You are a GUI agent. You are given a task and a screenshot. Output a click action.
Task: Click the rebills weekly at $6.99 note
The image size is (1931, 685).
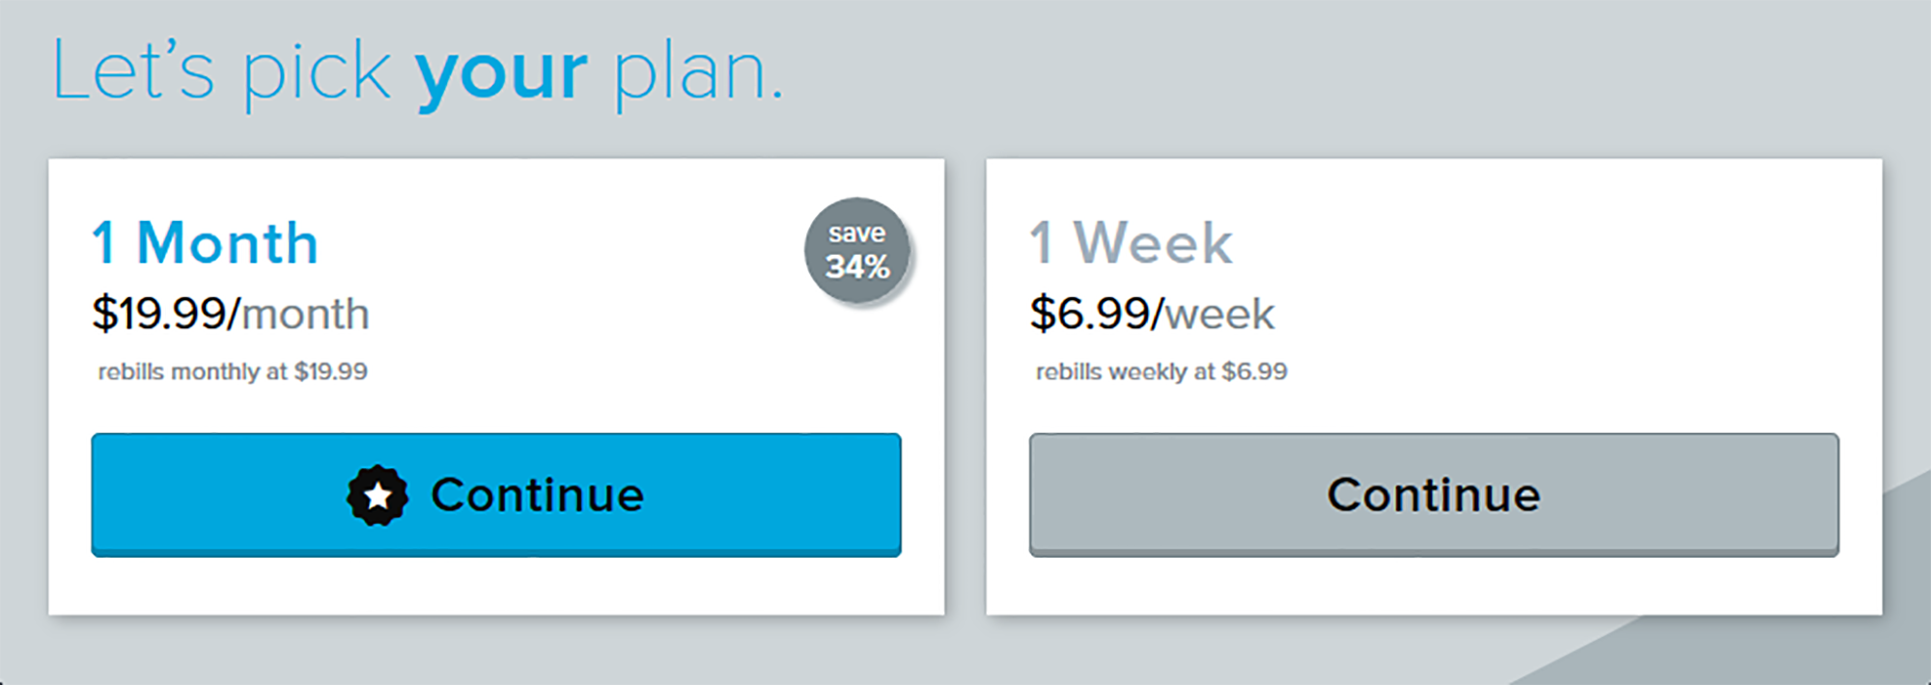point(1161,372)
